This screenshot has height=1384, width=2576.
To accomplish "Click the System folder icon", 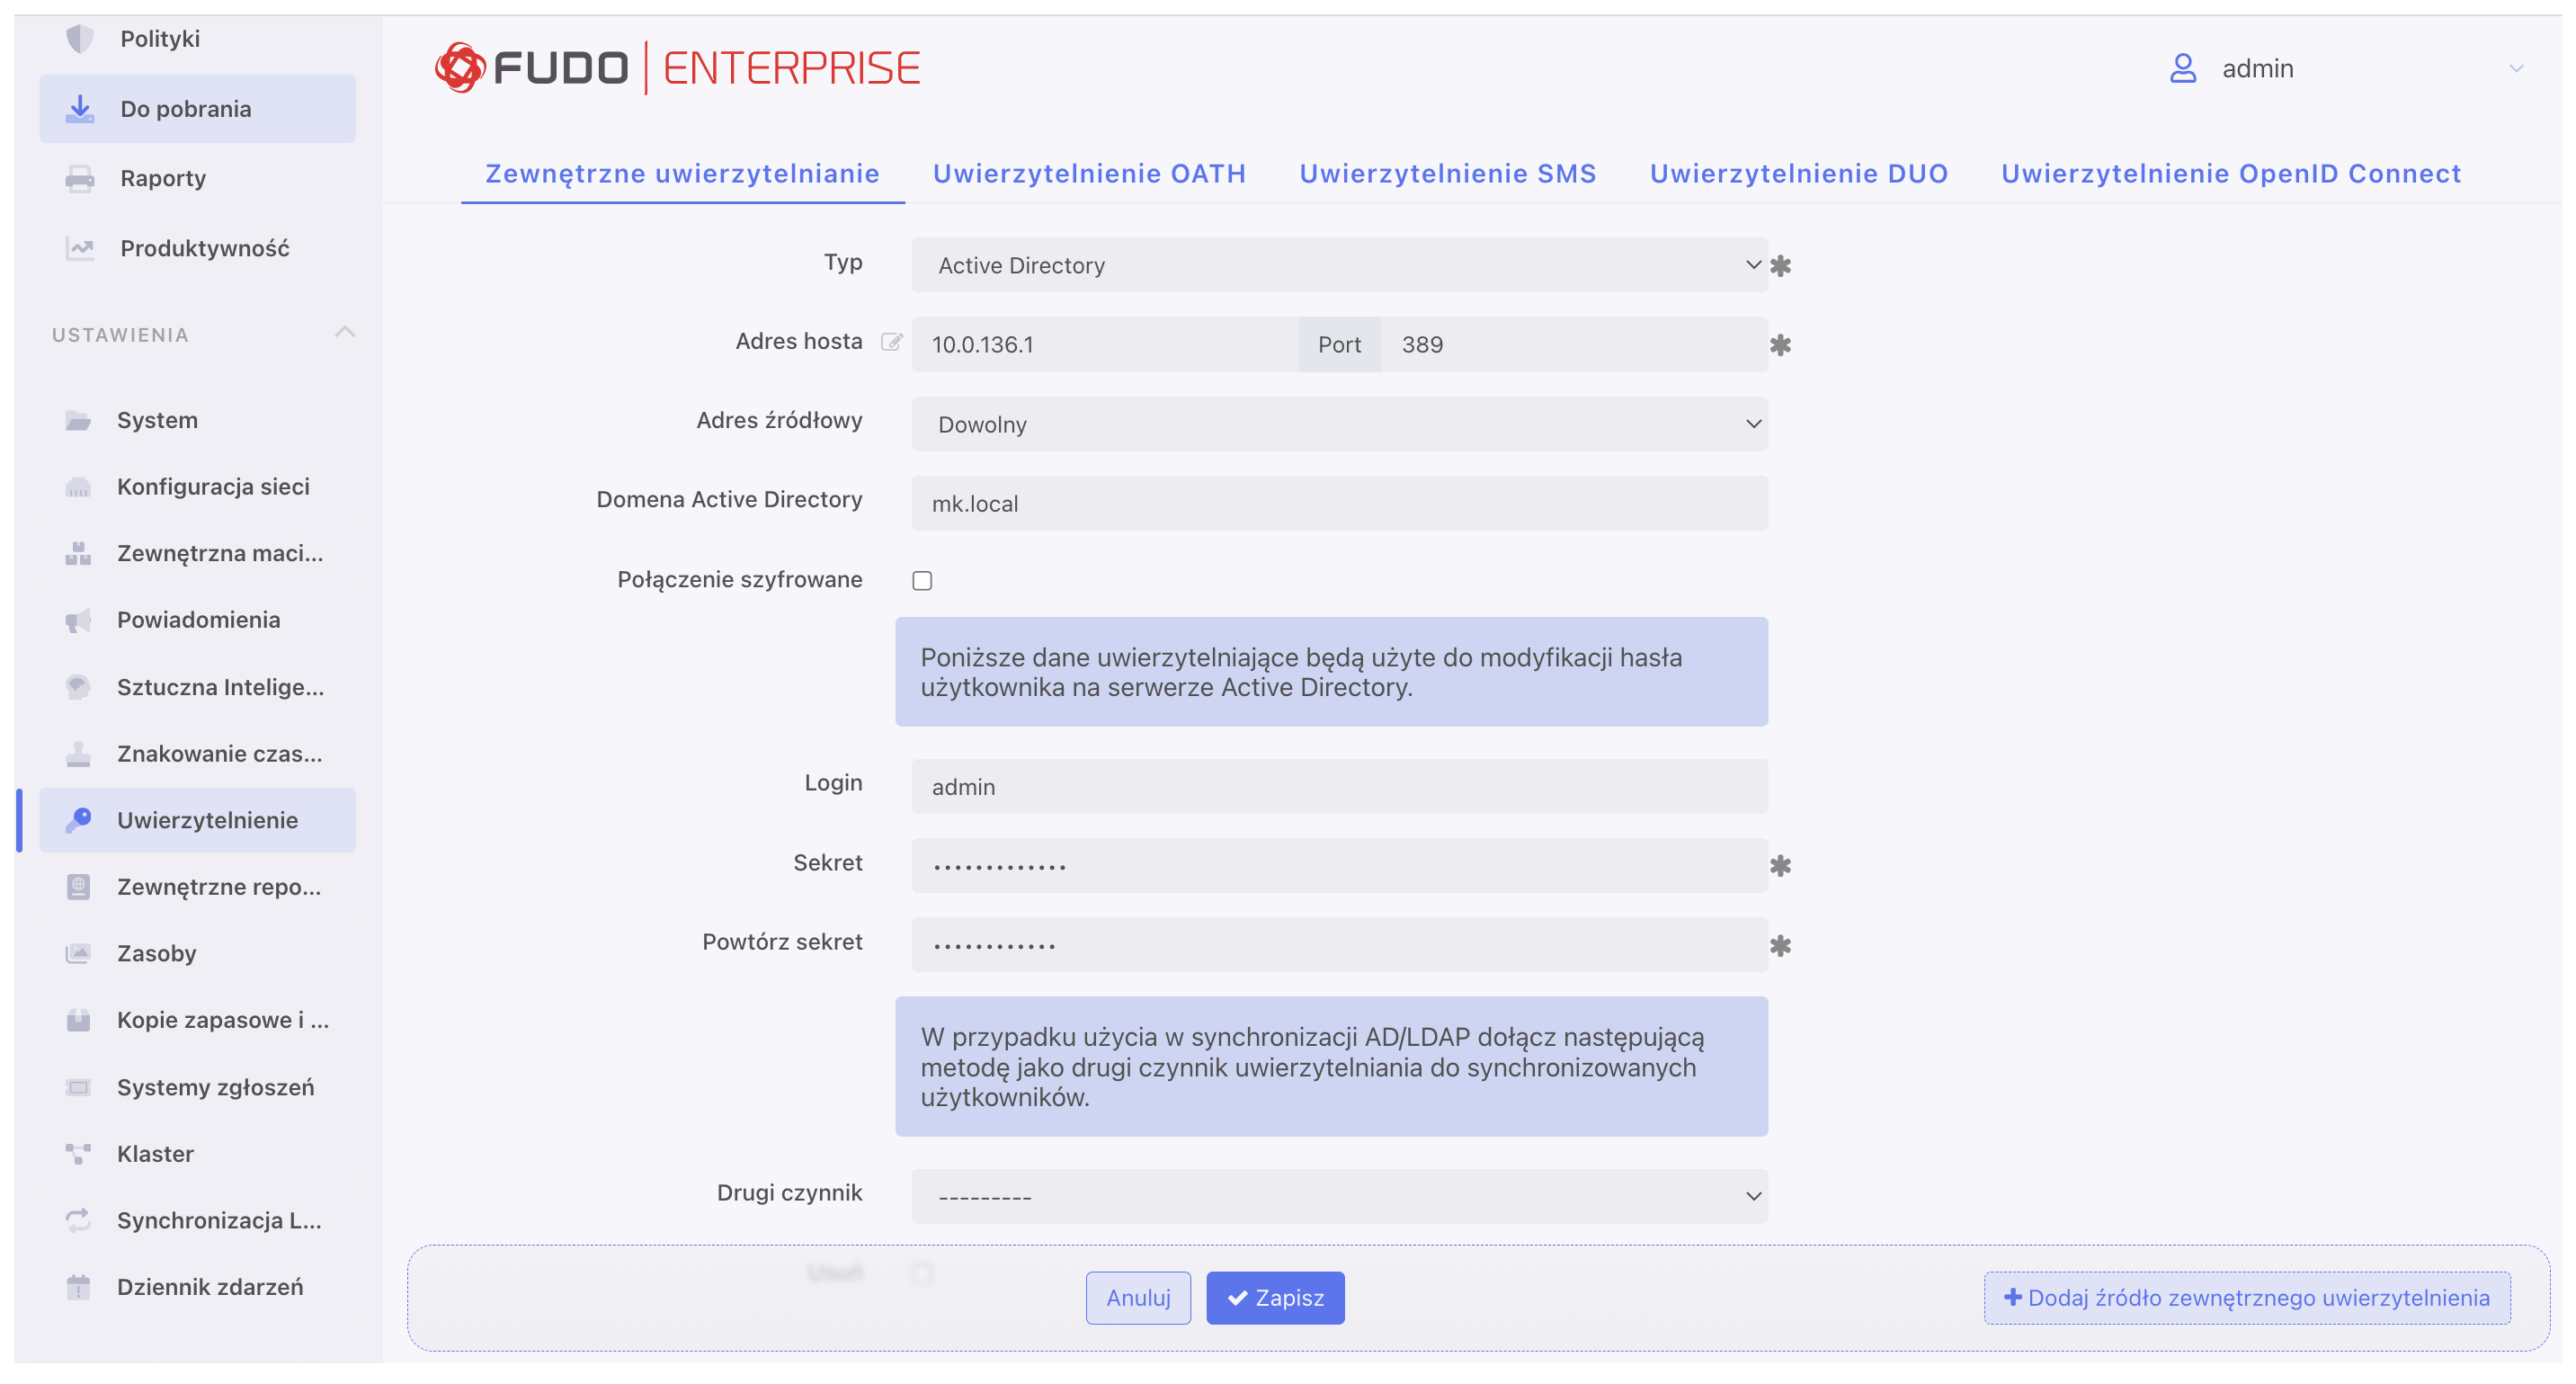I will pyautogui.click(x=78, y=420).
